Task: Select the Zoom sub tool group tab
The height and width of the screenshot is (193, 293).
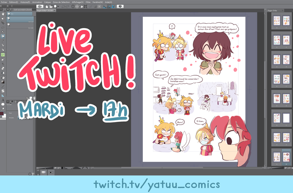Action: pyautogui.click(x=19, y=14)
